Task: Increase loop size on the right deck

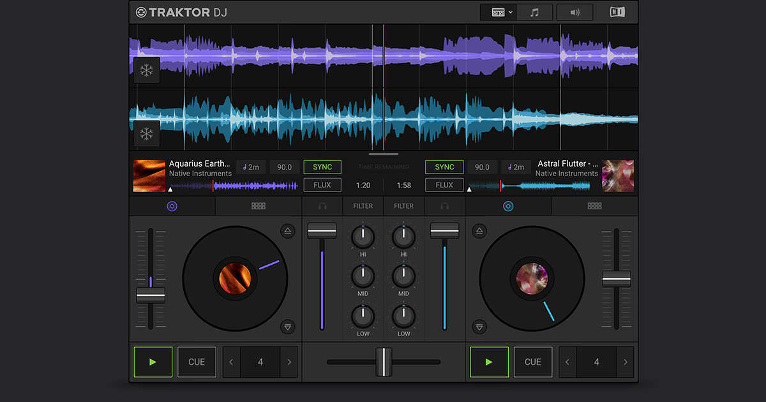Action: click(626, 362)
